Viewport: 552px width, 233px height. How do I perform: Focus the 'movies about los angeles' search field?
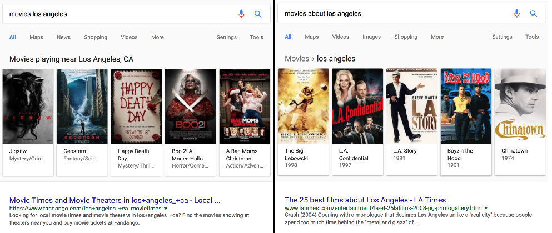coord(411,14)
